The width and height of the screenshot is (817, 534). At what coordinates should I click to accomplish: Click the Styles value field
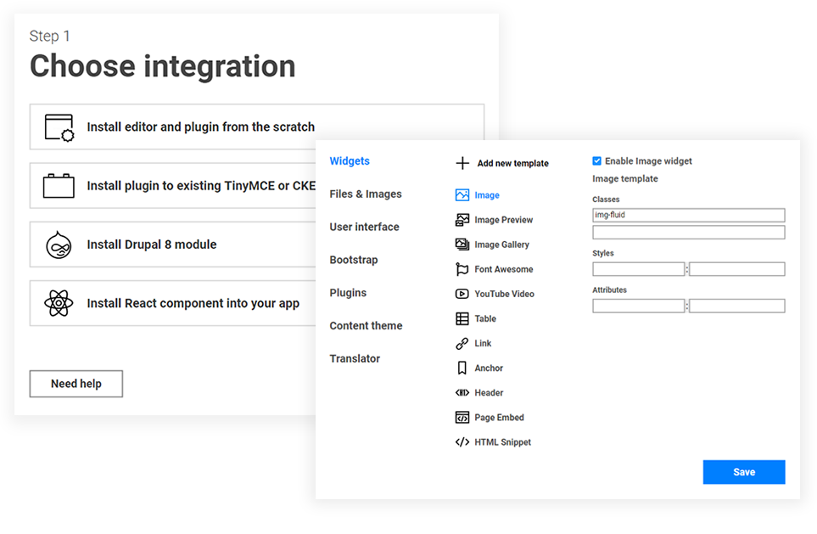point(736,269)
